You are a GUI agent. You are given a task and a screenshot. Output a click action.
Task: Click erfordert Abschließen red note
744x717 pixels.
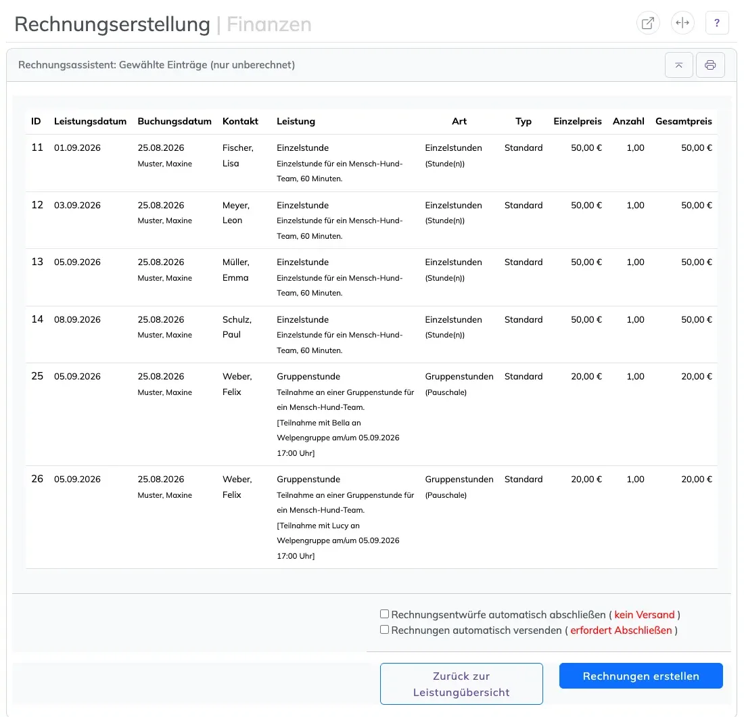[621, 630]
